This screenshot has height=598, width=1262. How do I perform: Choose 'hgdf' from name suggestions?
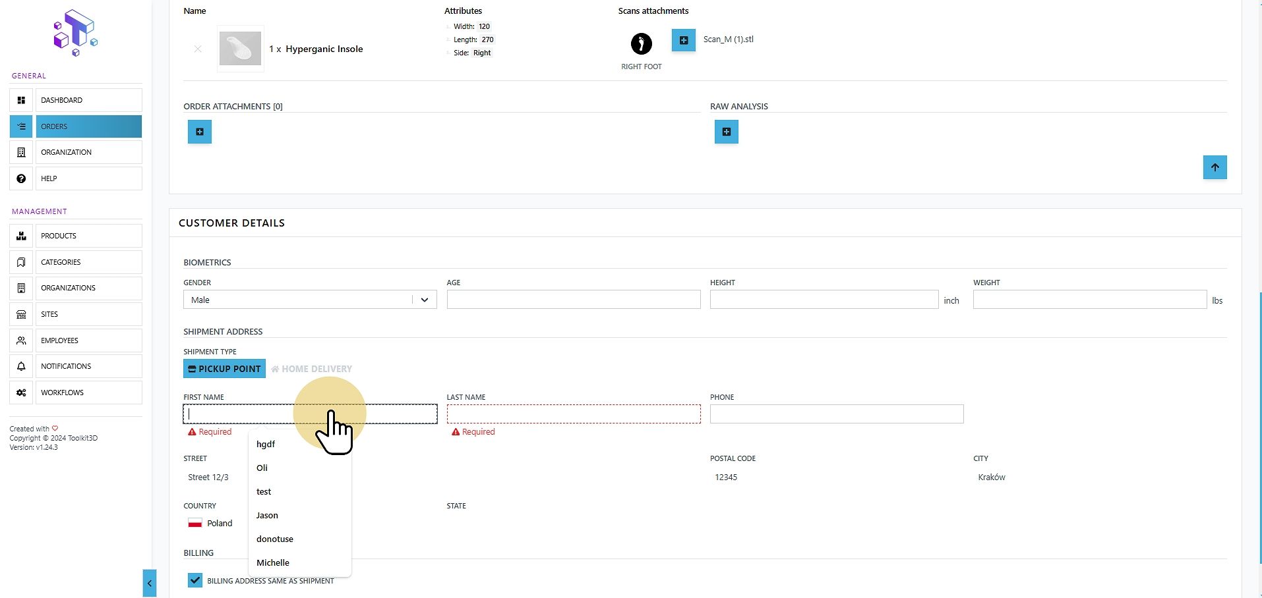[x=299, y=444]
